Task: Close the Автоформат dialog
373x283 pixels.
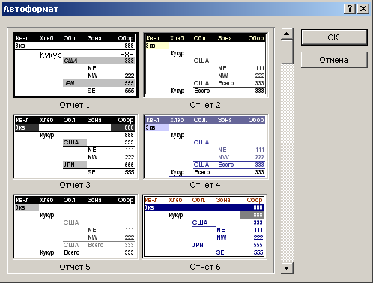Action: 363,9
